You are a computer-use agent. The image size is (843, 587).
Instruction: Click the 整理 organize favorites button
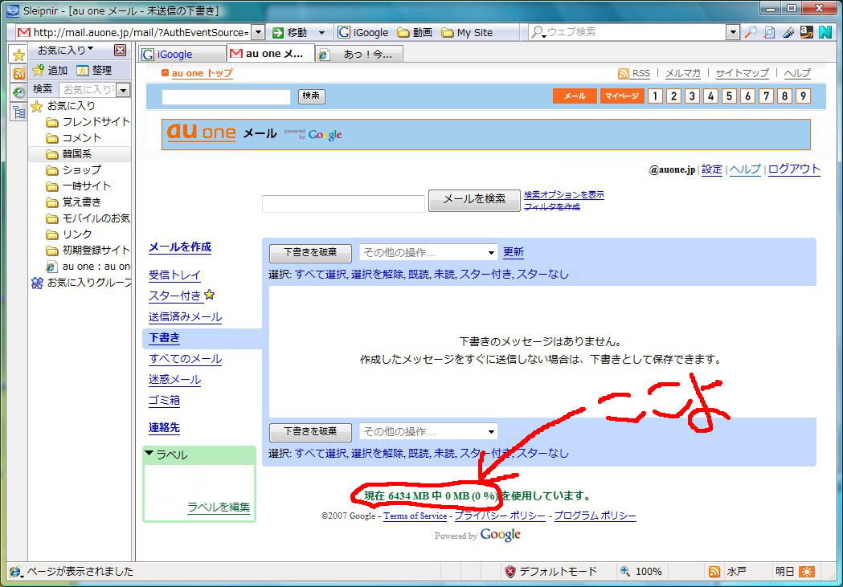coord(94,71)
